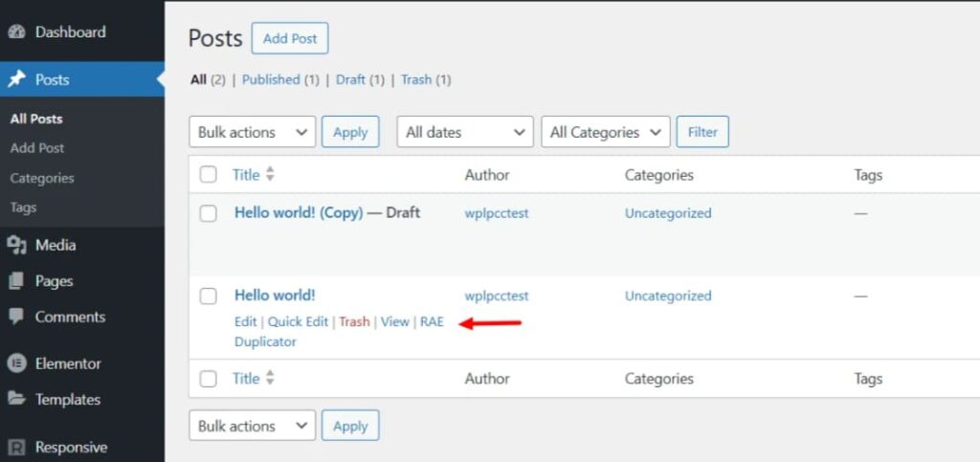Click the Title column header at top
This screenshot has height=462, width=980.
pos(246,175)
